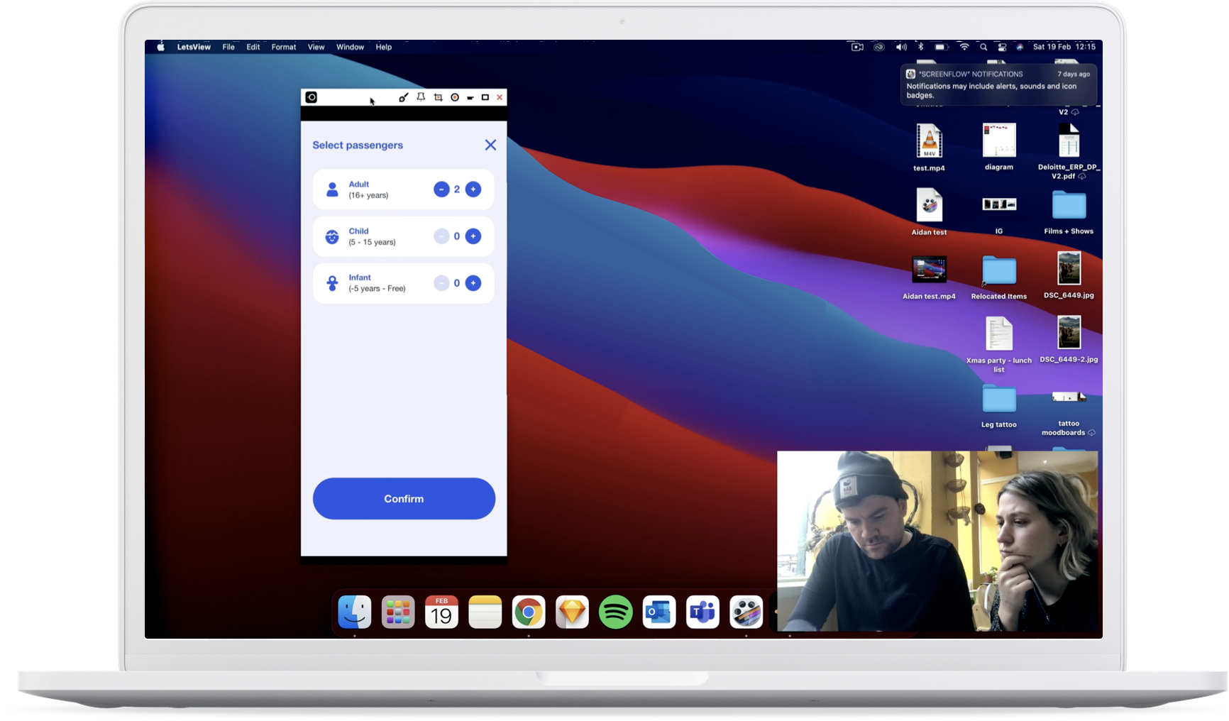
Task: Click the screenshot crop icon in LetsView
Action: 438,97
